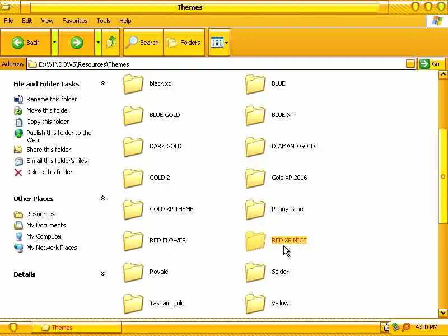This screenshot has width=448, height=336.
Task: Click the scrollbar up arrow
Action: point(443,75)
